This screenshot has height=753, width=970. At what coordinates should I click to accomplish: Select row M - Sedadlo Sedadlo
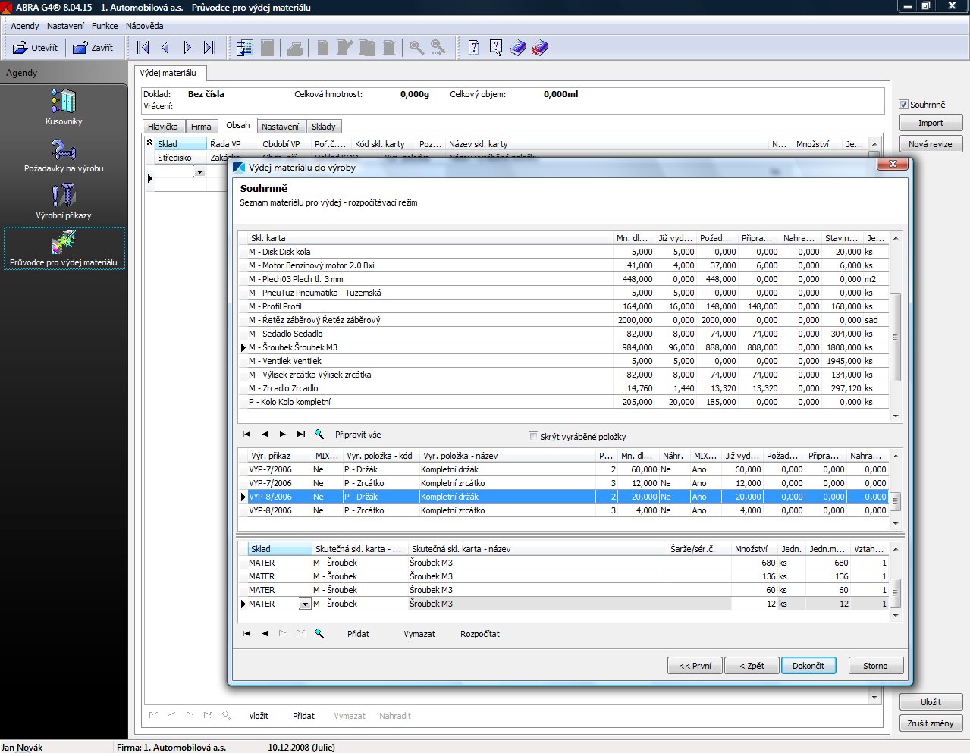pos(563,334)
